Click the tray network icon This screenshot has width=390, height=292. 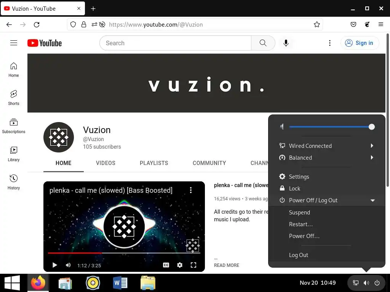[356, 283]
